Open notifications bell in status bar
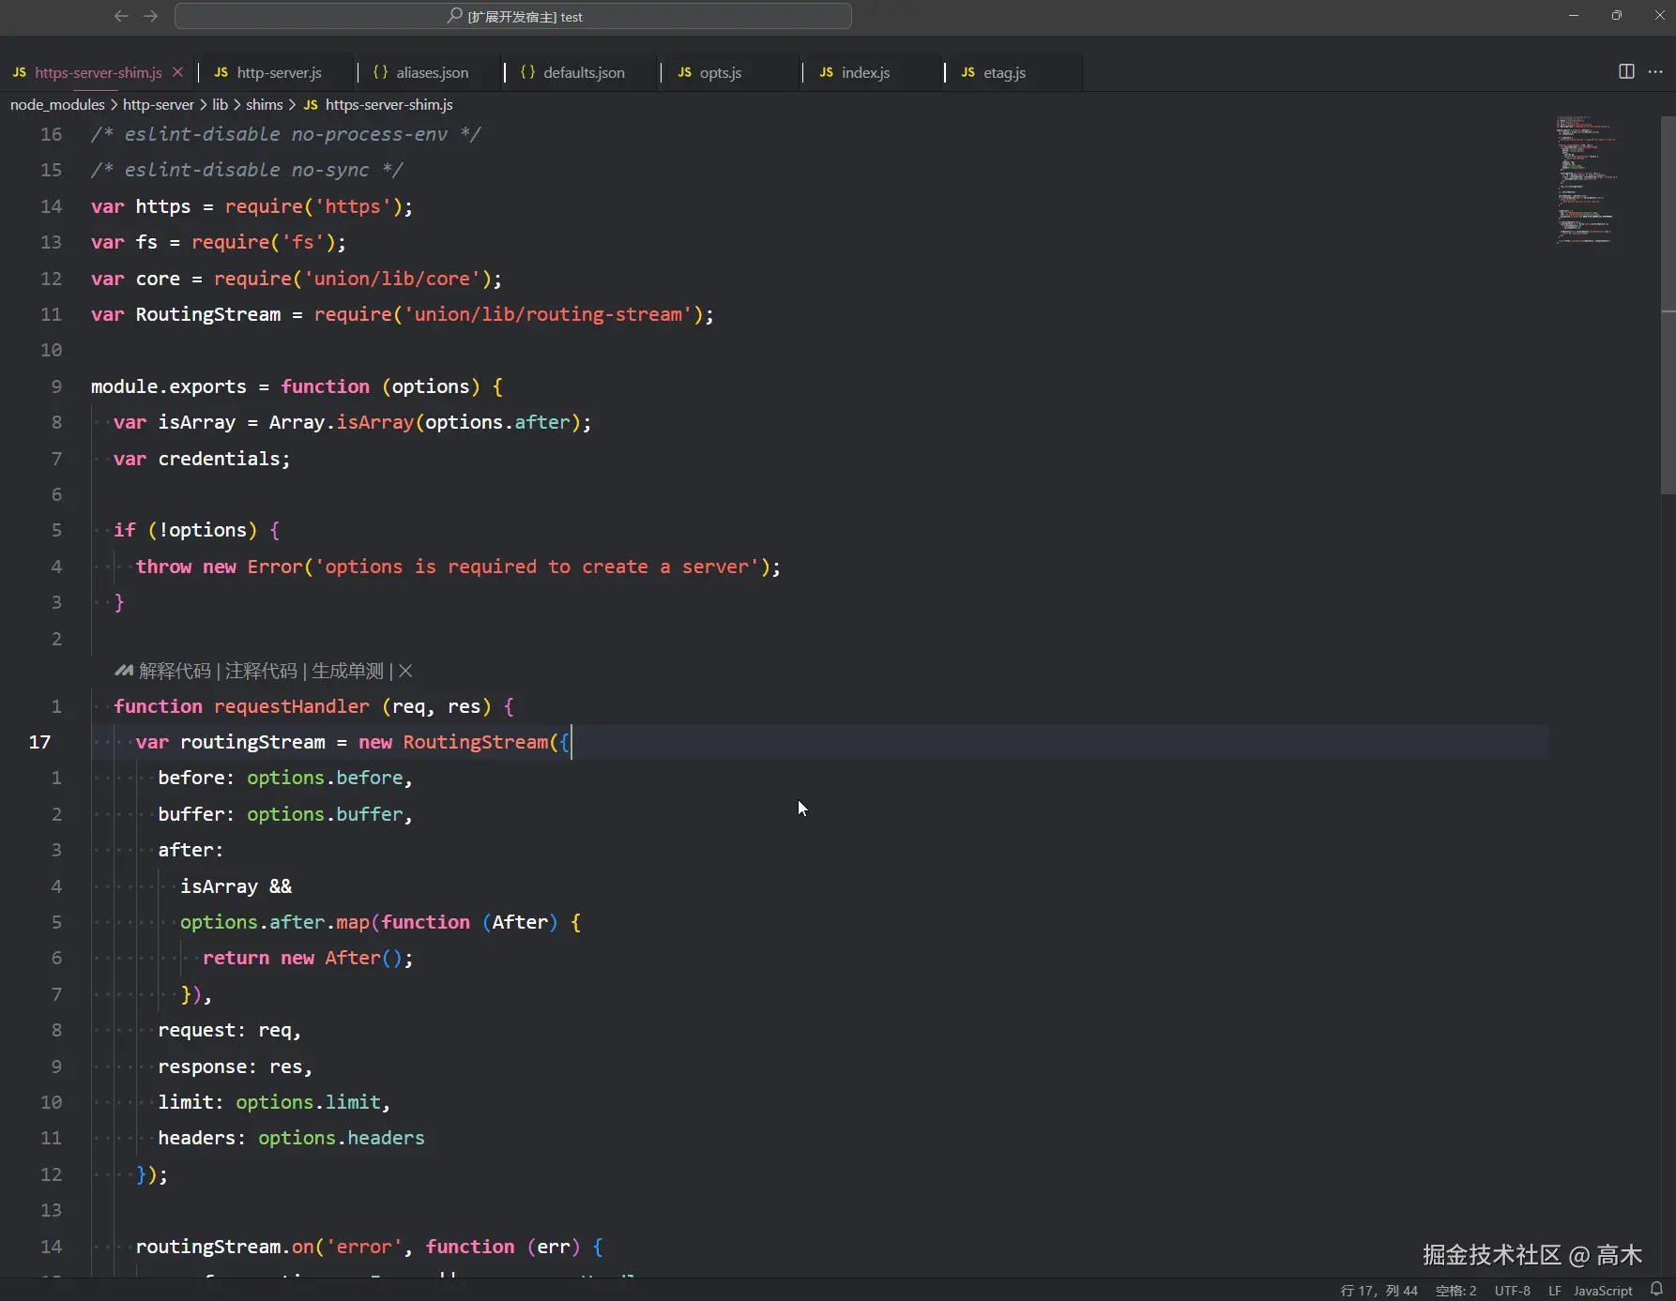 point(1656,1290)
